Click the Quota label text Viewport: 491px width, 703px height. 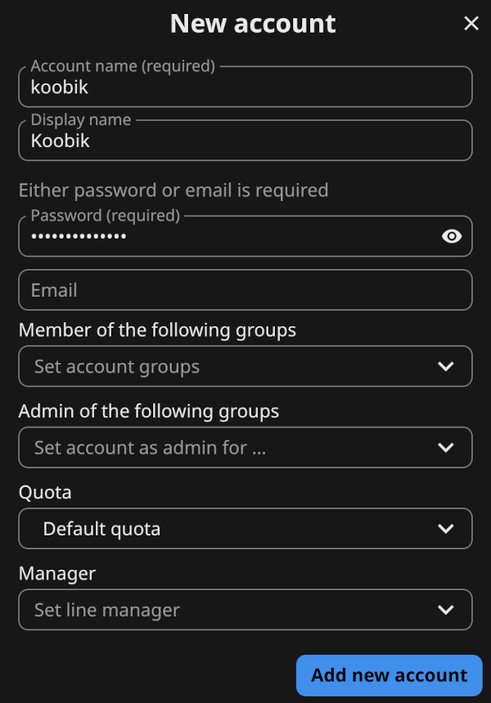click(45, 493)
